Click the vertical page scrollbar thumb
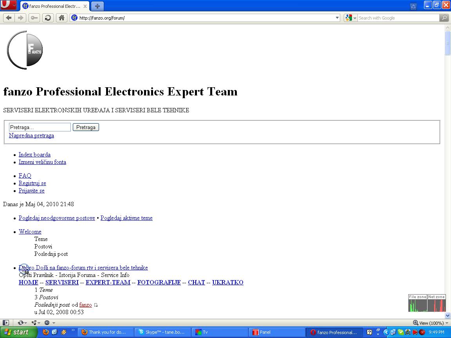The height and width of the screenshot is (338, 451). (x=447, y=42)
